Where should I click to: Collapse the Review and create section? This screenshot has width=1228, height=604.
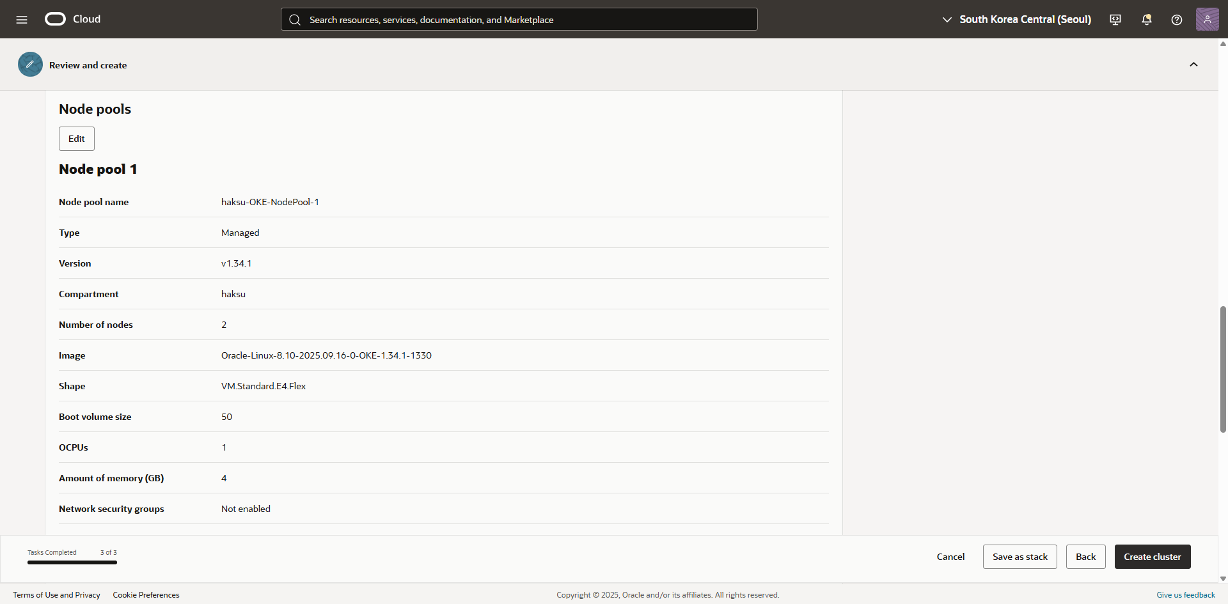tap(1193, 65)
